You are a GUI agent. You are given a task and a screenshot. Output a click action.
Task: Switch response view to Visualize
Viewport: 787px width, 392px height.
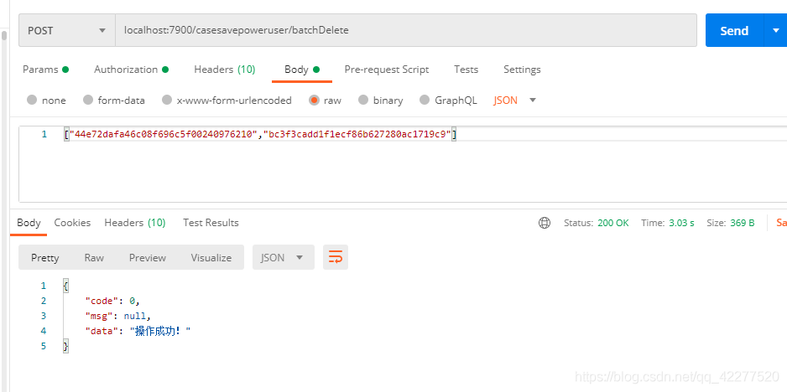[211, 257]
